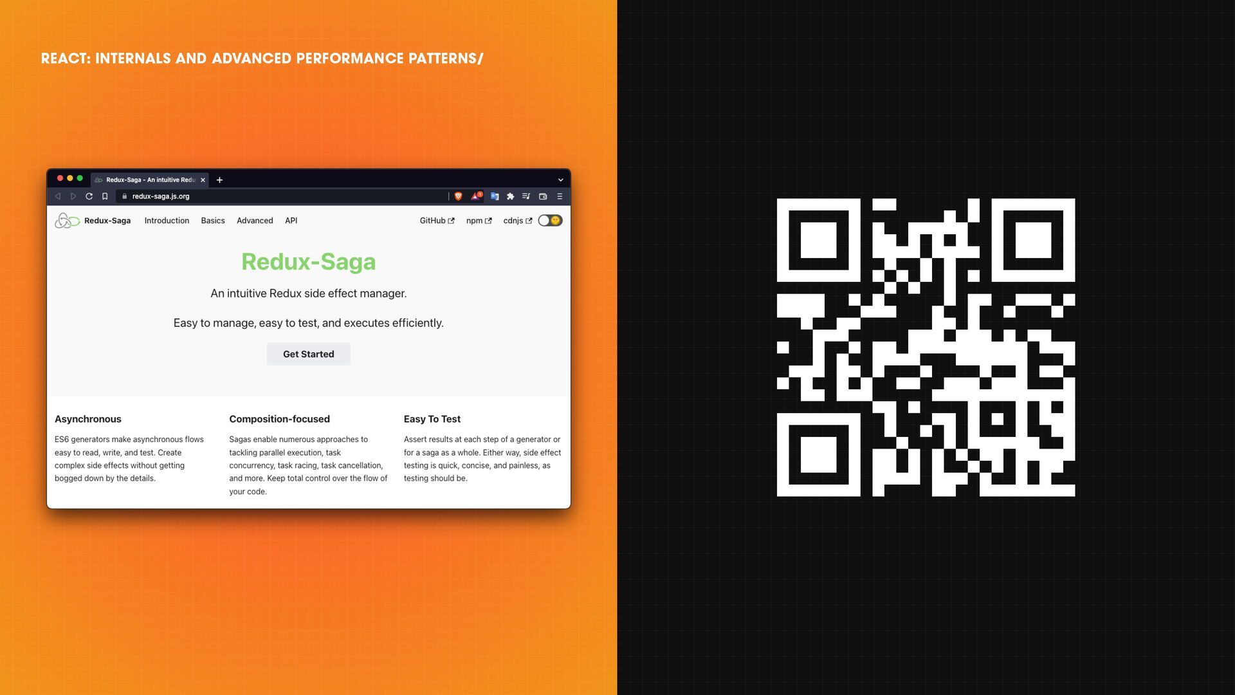Screen dimensions: 1235x695
Task: Open the Introduction nav item
Action: click(167, 221)
